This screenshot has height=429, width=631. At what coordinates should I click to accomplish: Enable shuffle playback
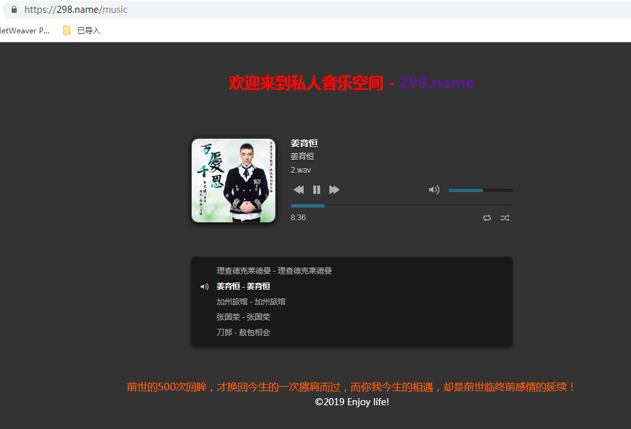coord(505,218)
